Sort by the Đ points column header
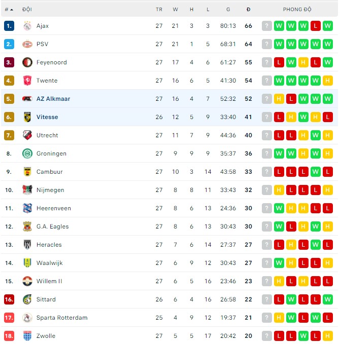This screenshot has width=340, height=344. (248, 10)
